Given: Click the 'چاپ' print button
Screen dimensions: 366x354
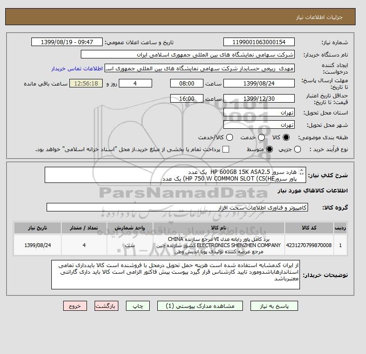Looking at the screenshot, I should pyautogui.click(x=138, y=306).
